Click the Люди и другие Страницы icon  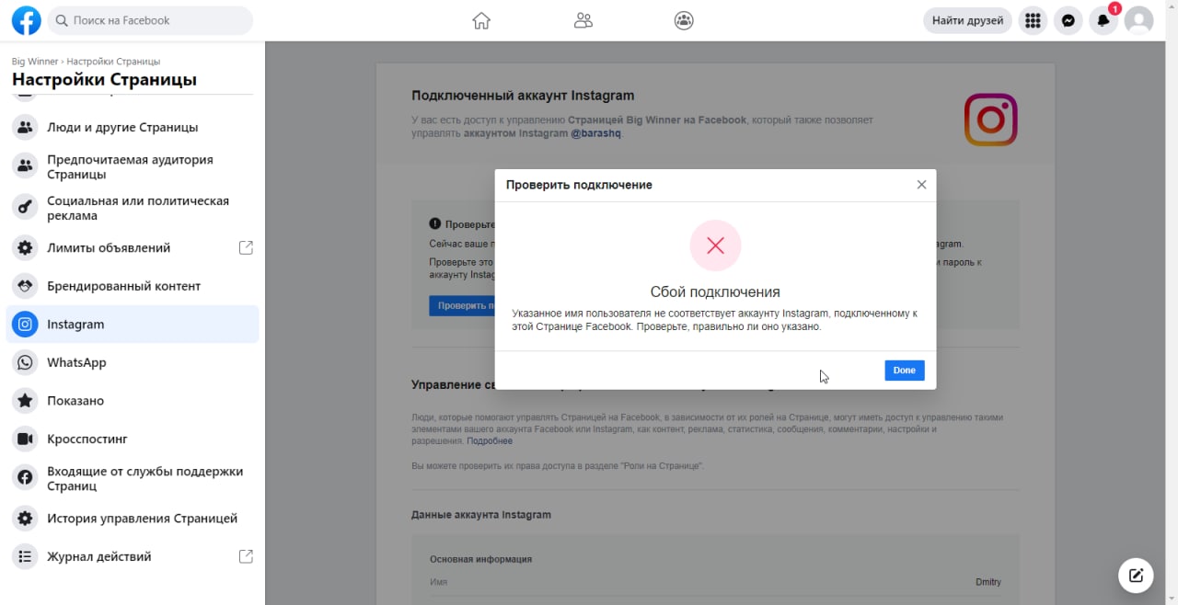26,128
